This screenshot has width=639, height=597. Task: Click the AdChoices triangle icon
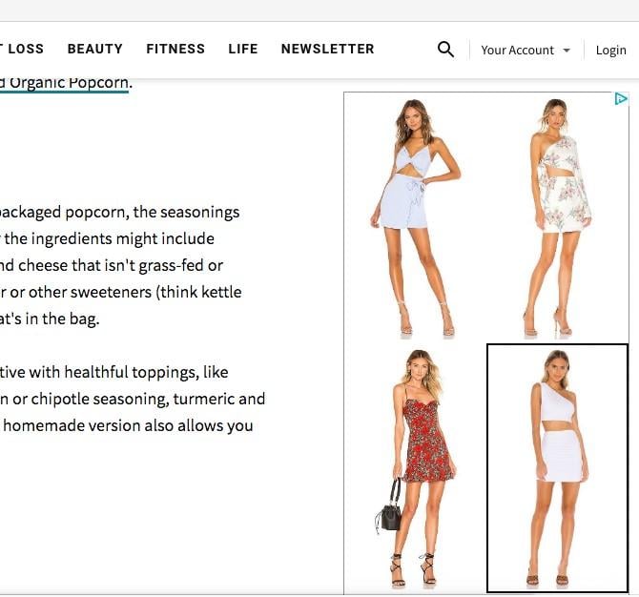621,99
